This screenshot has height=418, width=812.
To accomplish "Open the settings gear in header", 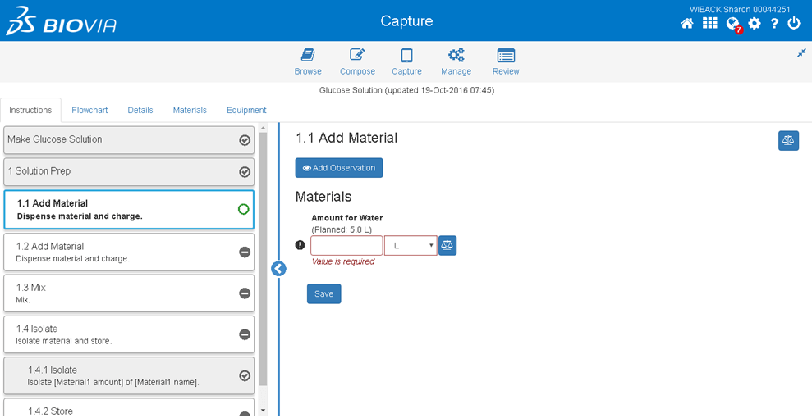I will 755,24.
